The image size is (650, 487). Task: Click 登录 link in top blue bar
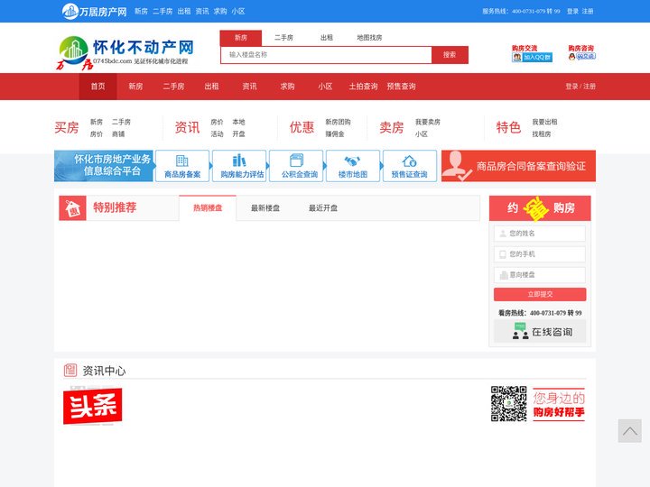[x=572, y=12]
